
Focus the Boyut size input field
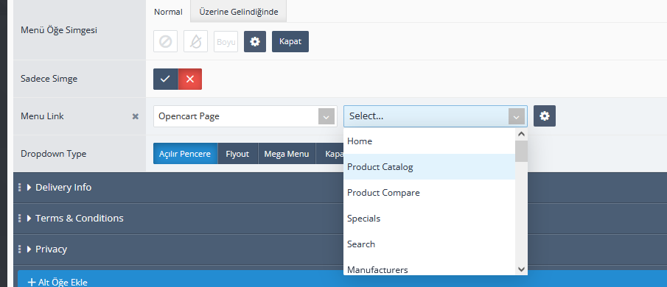226,42
